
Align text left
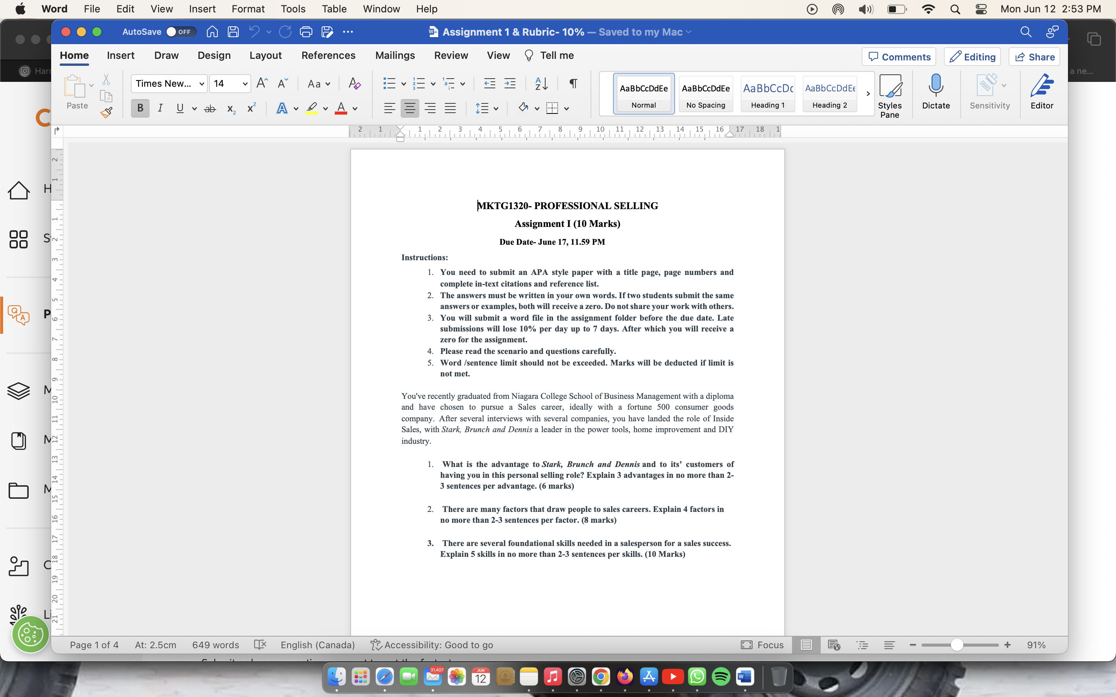tap(389, 108)
